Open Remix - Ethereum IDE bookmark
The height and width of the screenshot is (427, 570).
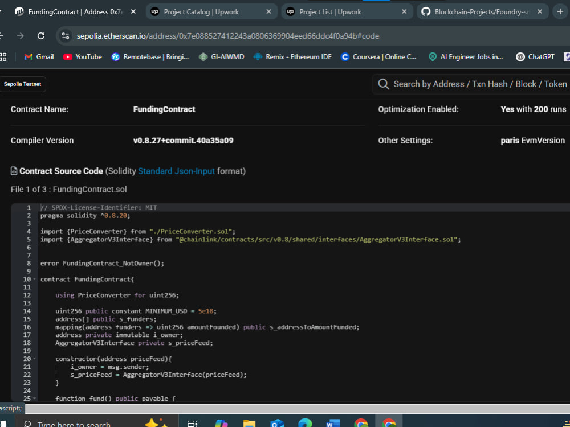292,56
